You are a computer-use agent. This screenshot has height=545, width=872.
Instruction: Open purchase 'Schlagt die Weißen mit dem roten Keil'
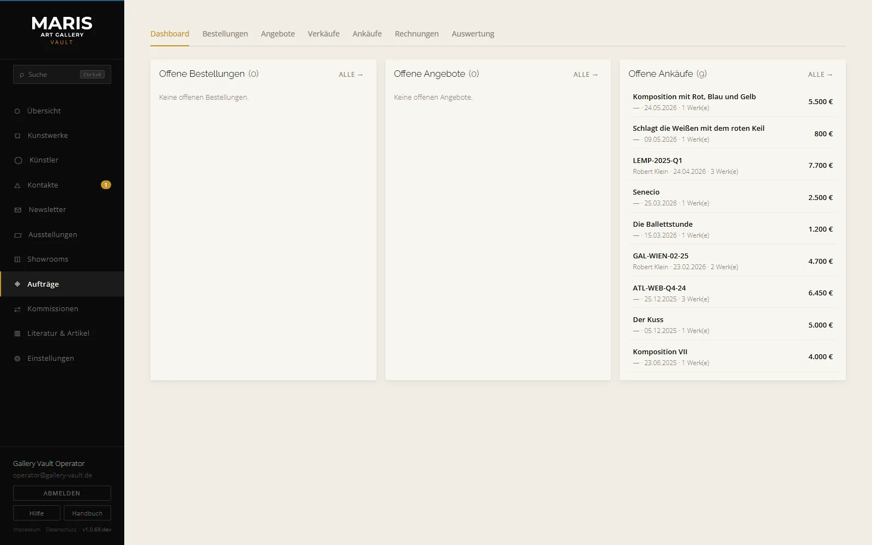pos(732,134)
